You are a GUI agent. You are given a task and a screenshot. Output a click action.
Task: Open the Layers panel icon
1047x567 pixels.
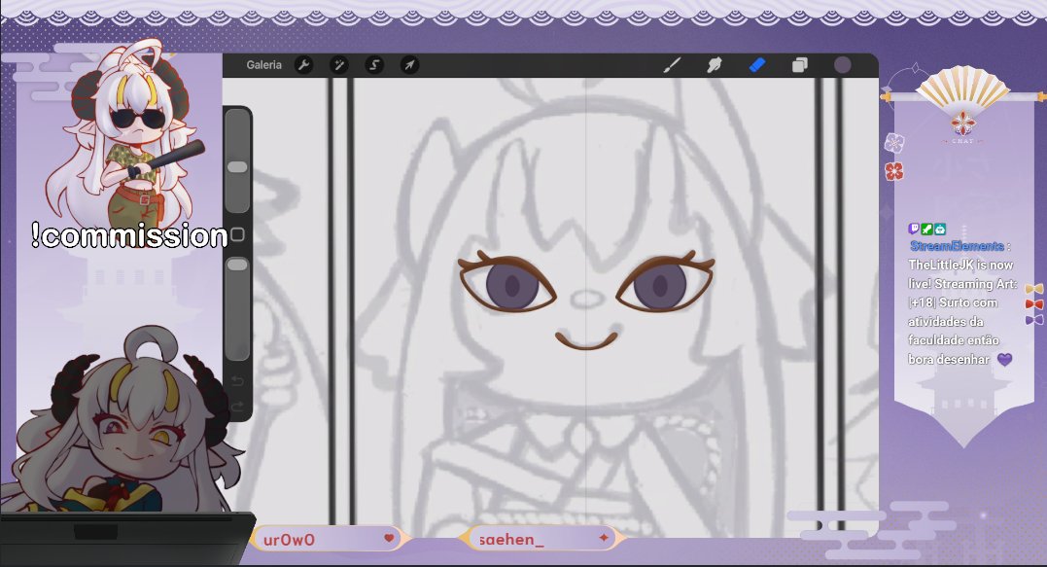point(799,65)
